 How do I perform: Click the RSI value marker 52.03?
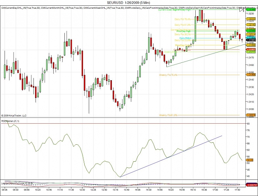[x=249, y=160]
